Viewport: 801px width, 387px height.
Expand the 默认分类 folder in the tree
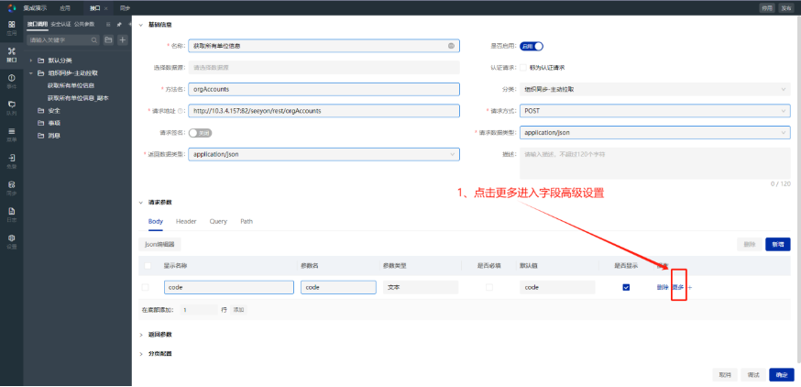pos(31,61)
